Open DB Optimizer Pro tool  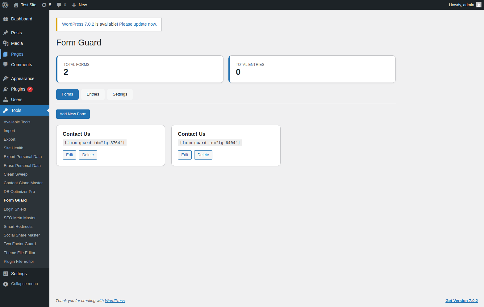pos(19,192)
